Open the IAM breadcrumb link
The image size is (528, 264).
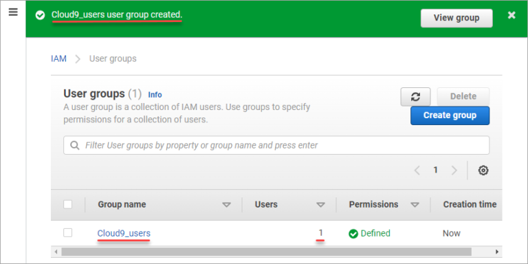pyautogui.click(x=58, y=58)
